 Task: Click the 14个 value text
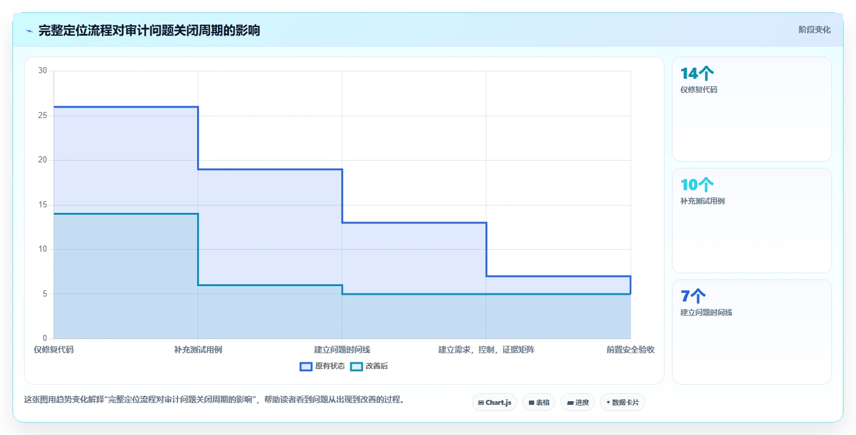697,74
